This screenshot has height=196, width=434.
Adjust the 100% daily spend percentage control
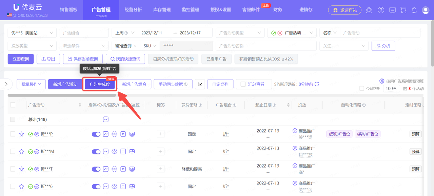click(391, 88)
